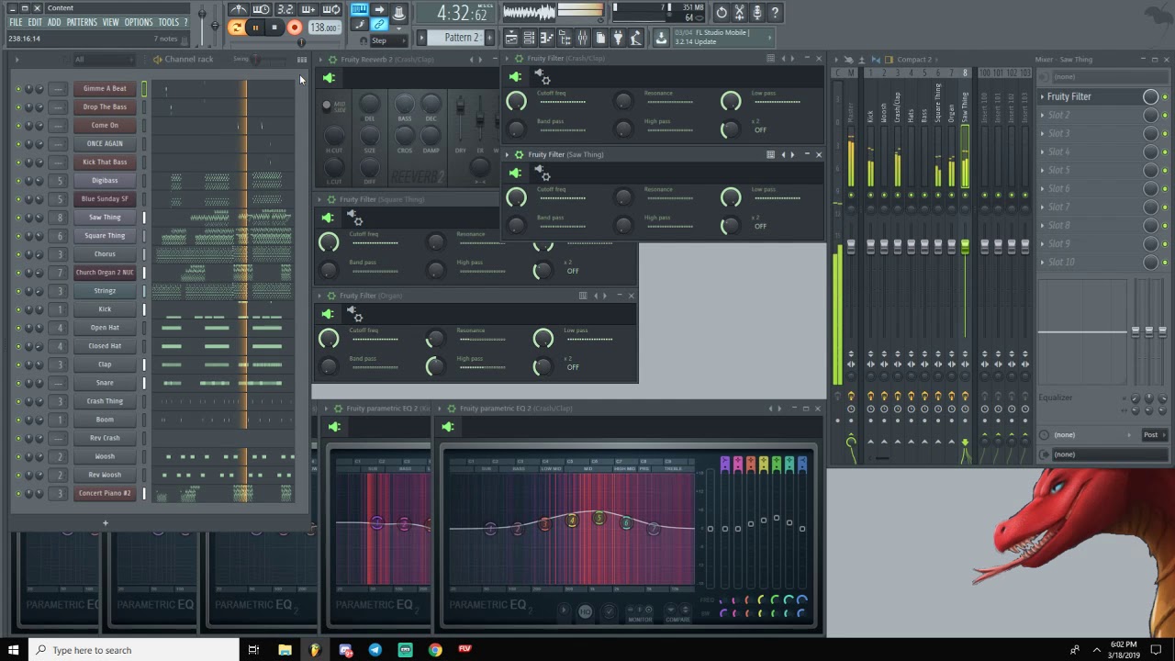Viewport: 1175px width, 661px height.
Task: Open the EDIT menu
Action: coord(35,22)
